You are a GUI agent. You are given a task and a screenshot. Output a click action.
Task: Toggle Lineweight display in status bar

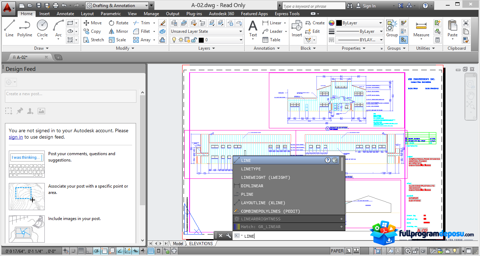pyautogui.click(x=143, y=251)
